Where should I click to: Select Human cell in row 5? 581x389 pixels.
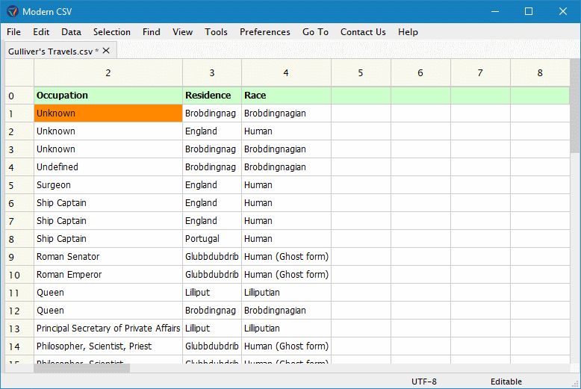pos(286,185)
